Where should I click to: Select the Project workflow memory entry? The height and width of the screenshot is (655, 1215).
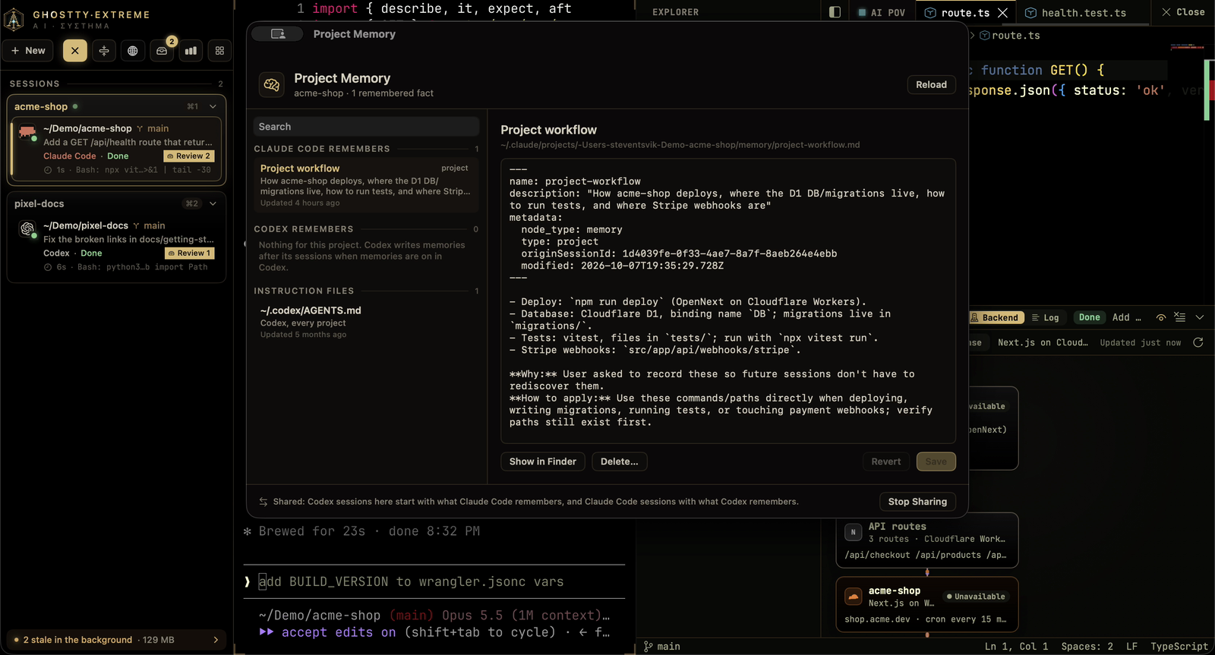[364, 185]
